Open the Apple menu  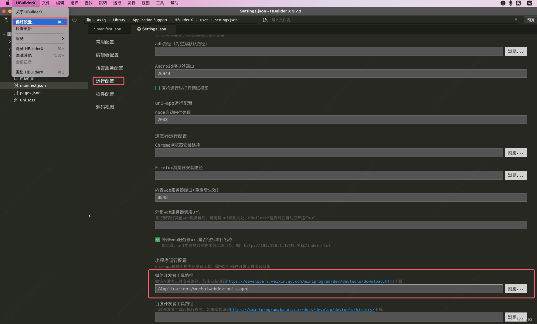tap(8, 3)
